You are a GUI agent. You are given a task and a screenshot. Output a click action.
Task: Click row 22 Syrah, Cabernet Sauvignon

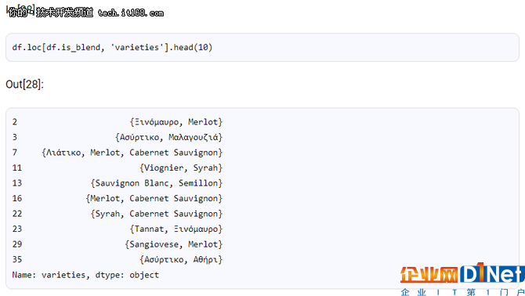click(118, 214)
